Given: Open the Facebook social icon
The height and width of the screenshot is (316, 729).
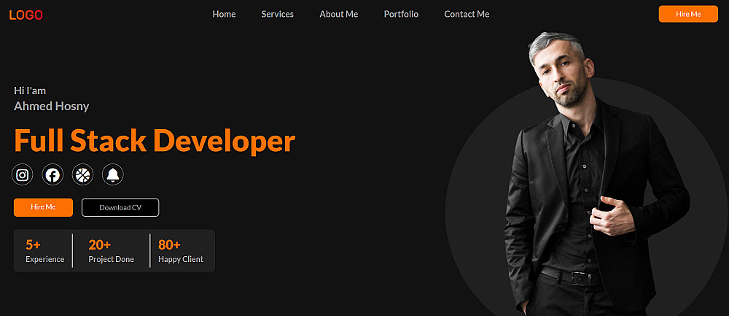Looking at the screenshot, I should [52, 175].
